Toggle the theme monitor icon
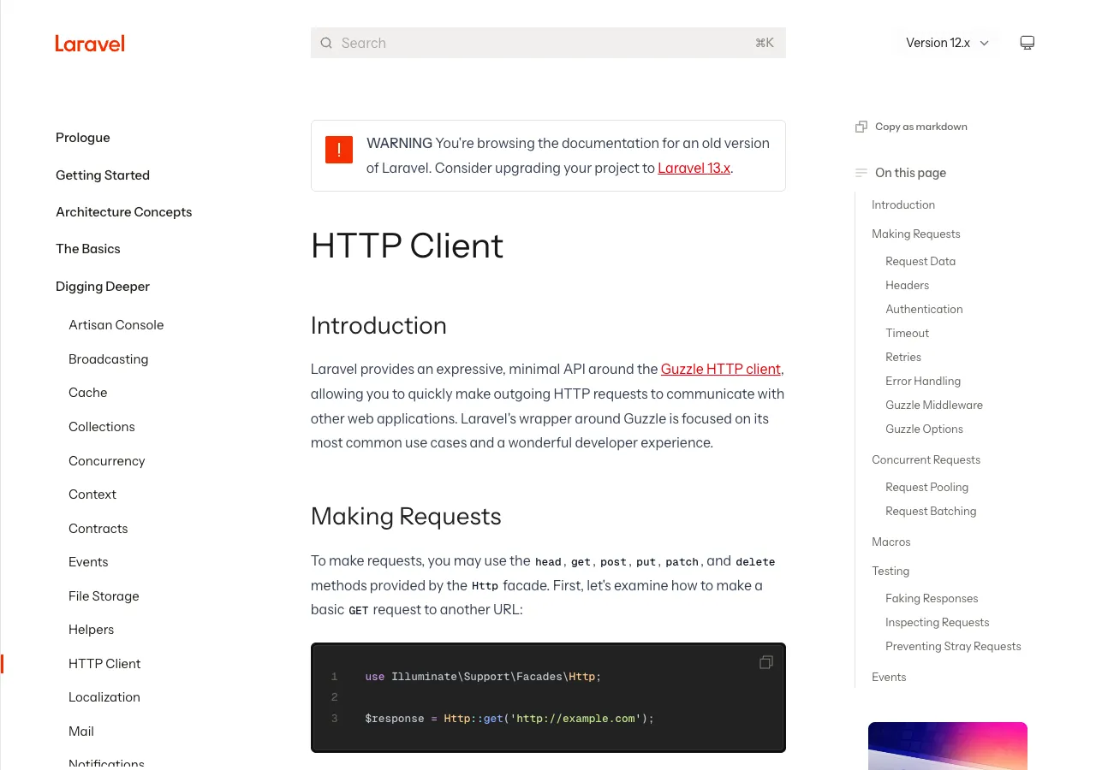The width and height of the screenshot is (1096, 770). (1027, 43)
